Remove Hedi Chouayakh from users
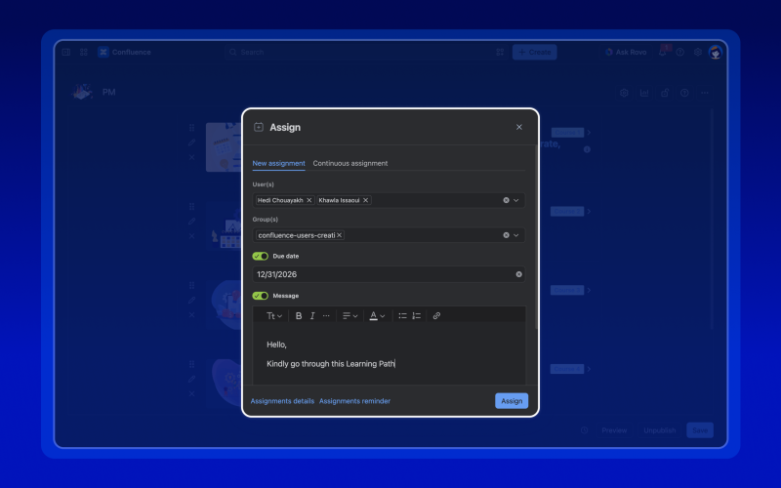Screen dimensions: 781x488 308,200
